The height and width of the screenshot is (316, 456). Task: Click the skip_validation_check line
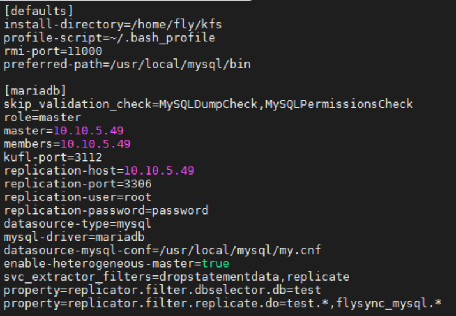coord(208,104)
